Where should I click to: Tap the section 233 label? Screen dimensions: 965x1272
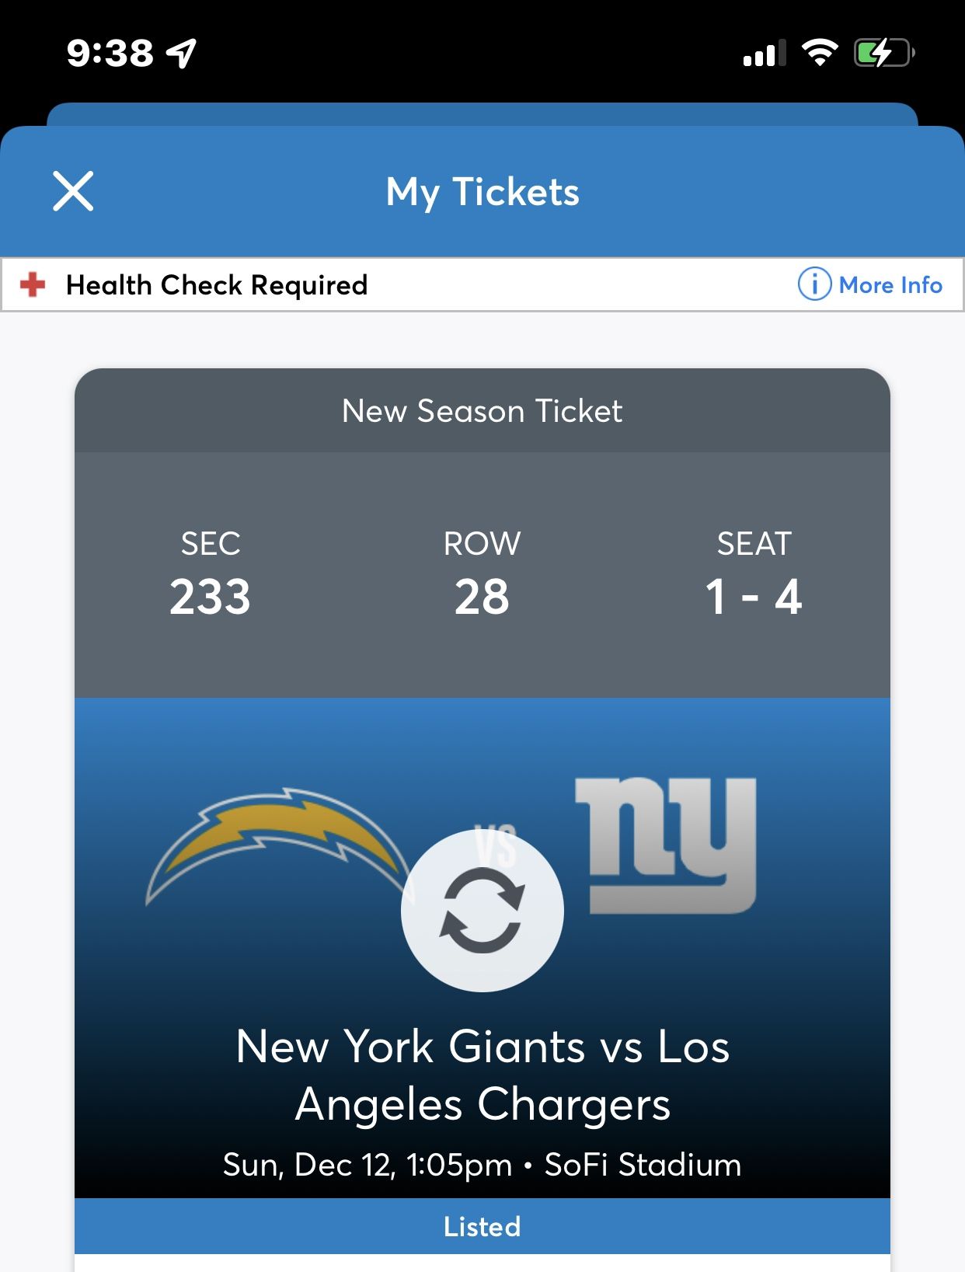[x=211, y=597]
